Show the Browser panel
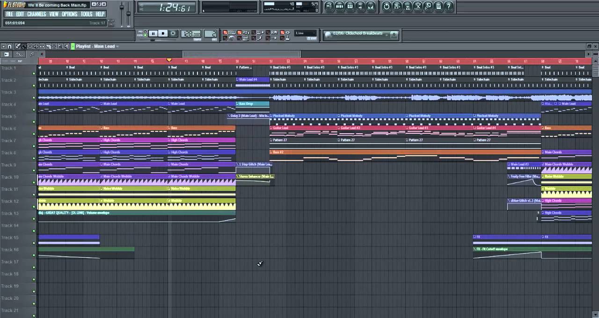The image size is (599, 318). pos(360,6)
